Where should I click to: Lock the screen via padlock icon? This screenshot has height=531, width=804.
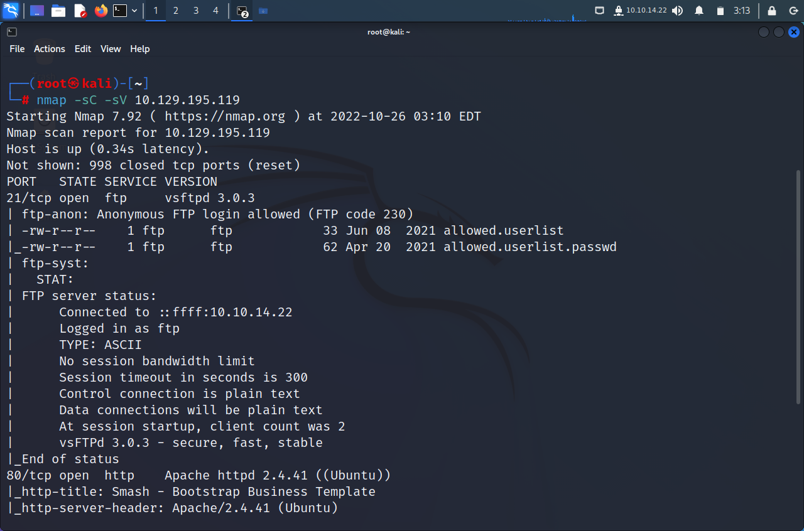pos(772,11)
